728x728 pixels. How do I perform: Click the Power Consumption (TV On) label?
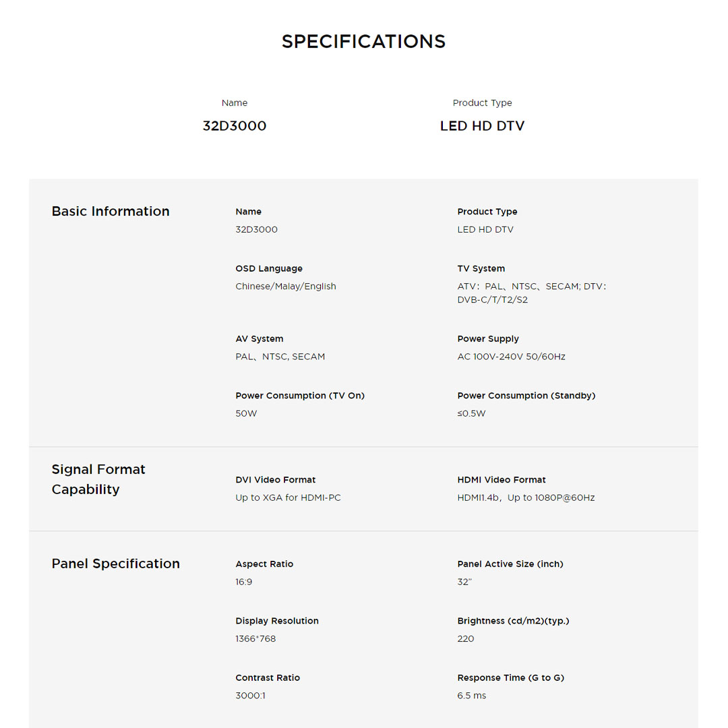coord(300,396)
